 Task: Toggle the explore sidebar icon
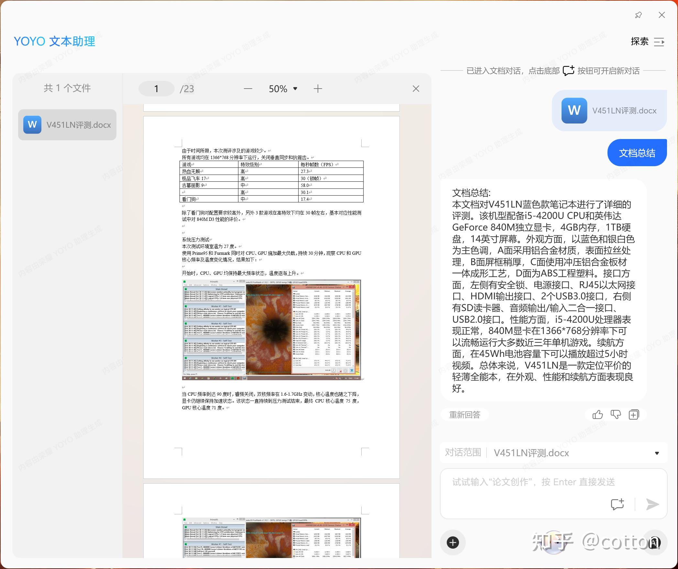(659, 42)
